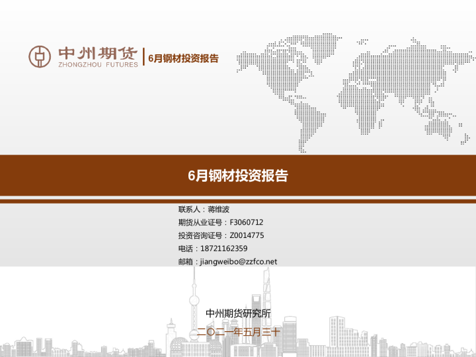Click the phone number 18721162359
This screenshot has width=476, height=357.
coord(212,249)
